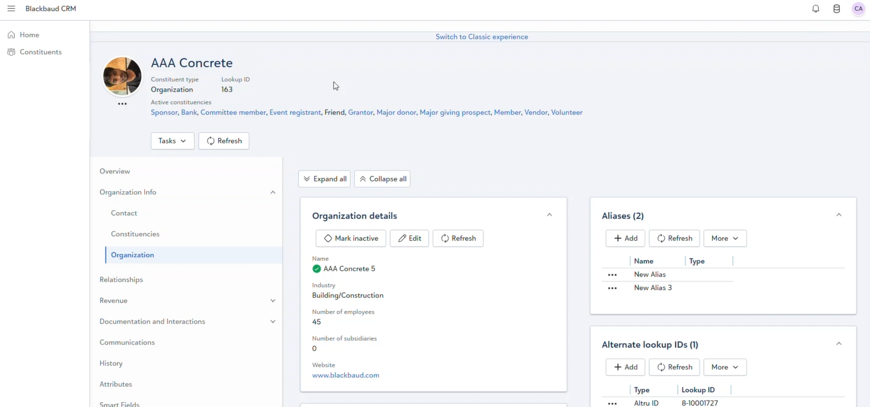Open the Vendor constituency link
This screenshot has height=407, width=870.
pos(536,112)
